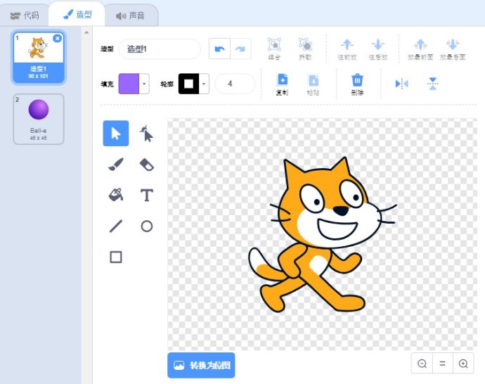Select the arrow Select tool

116,134
